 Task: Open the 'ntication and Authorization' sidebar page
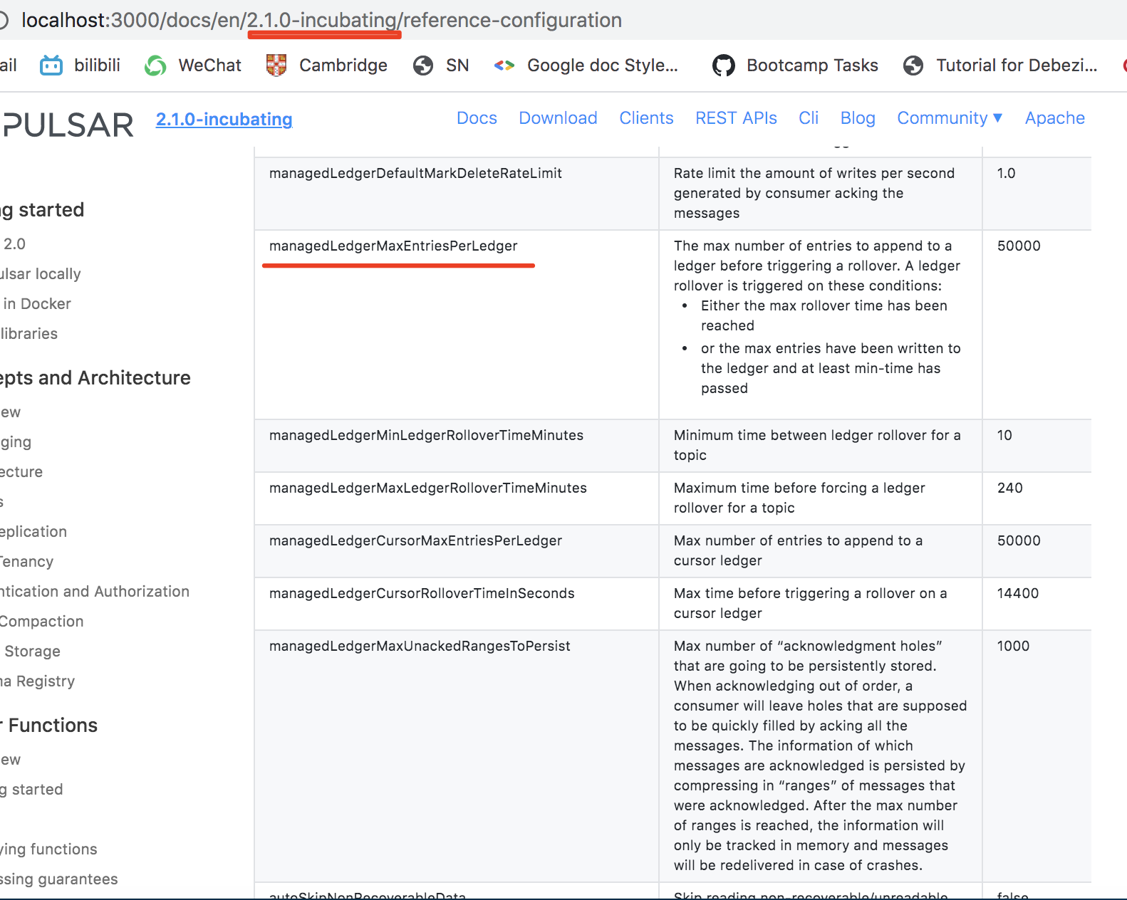click(x=95, y=592)
